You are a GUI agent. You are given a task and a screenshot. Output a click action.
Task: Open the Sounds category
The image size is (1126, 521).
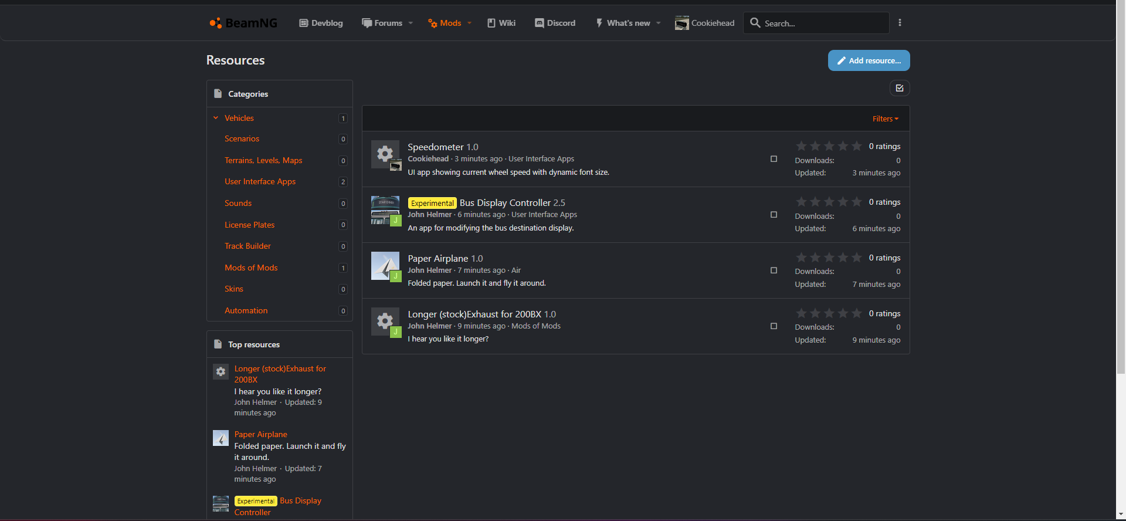pyautogui.click(x=238, y=203)
